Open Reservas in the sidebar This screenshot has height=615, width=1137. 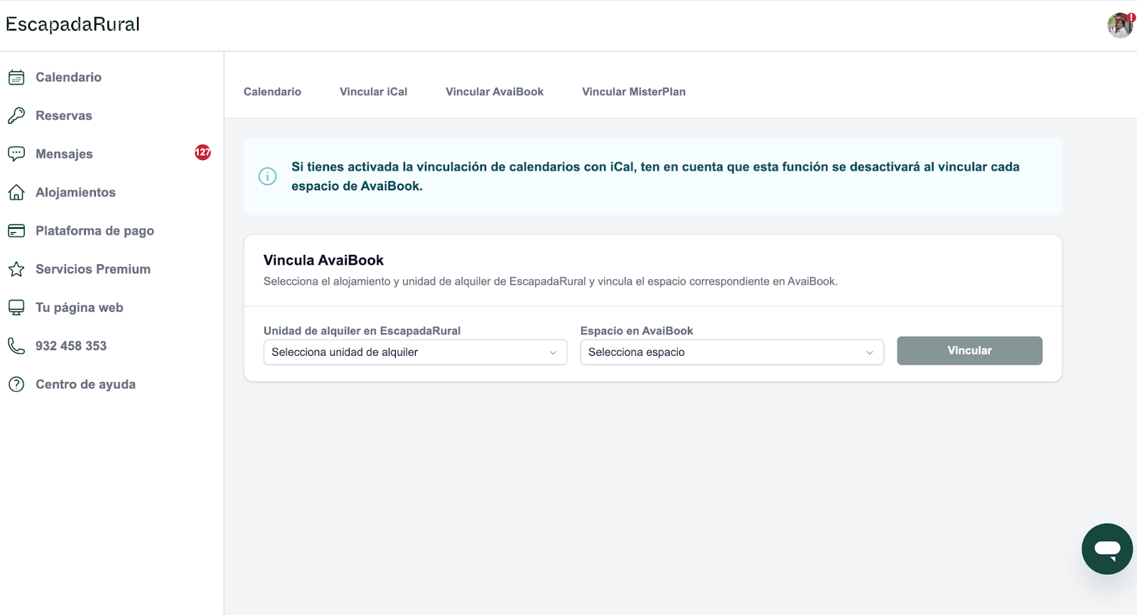pyautogui.click(x=64, y=116)
